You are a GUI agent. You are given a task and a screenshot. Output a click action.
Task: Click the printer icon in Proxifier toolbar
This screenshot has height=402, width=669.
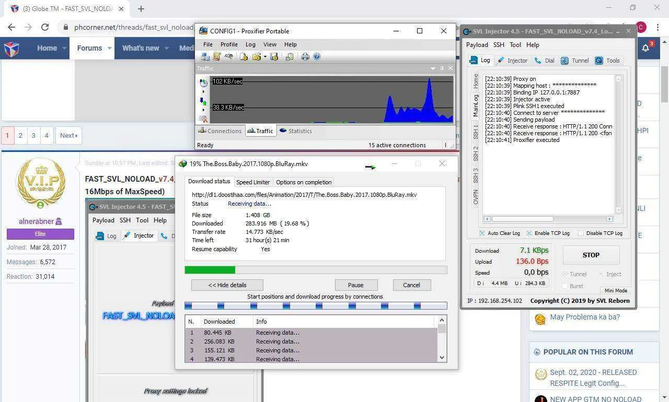[x=305, y=56]
